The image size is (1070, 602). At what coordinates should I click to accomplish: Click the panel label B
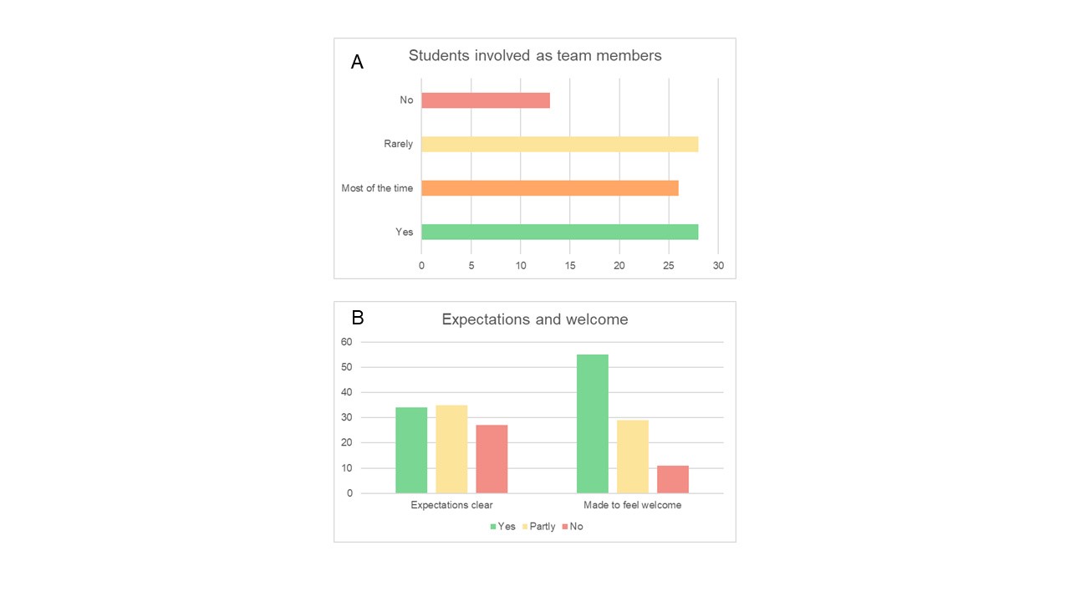tap(357, 318)
